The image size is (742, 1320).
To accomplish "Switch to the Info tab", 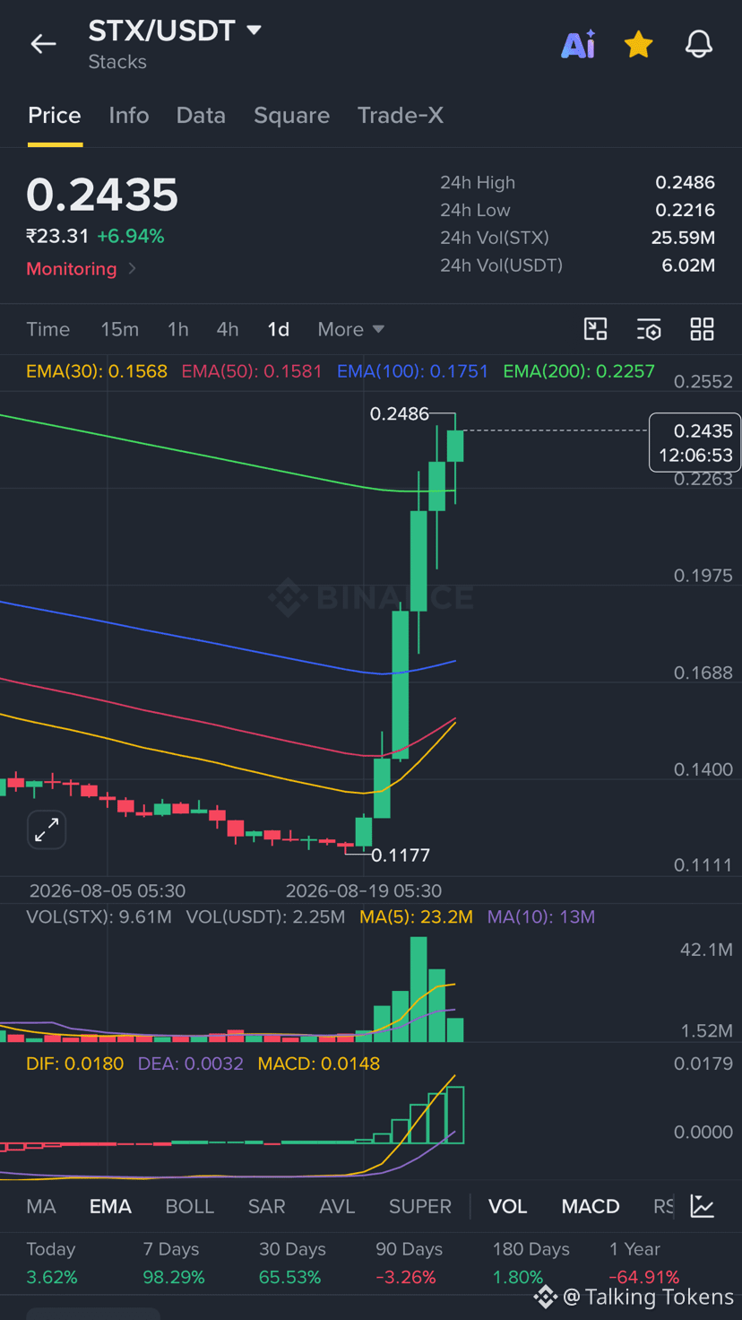I will (129, 116).
